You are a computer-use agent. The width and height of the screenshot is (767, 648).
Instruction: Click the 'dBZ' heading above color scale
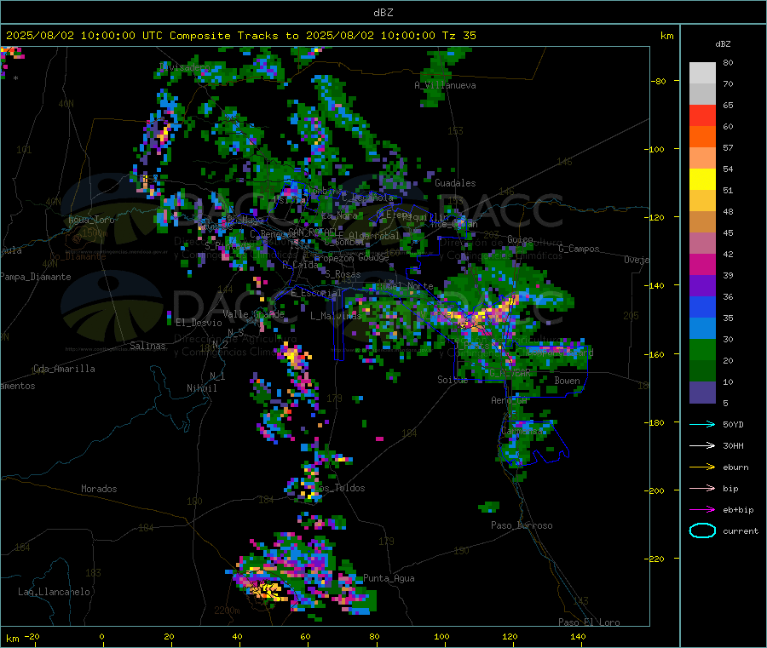coord(723,44)
